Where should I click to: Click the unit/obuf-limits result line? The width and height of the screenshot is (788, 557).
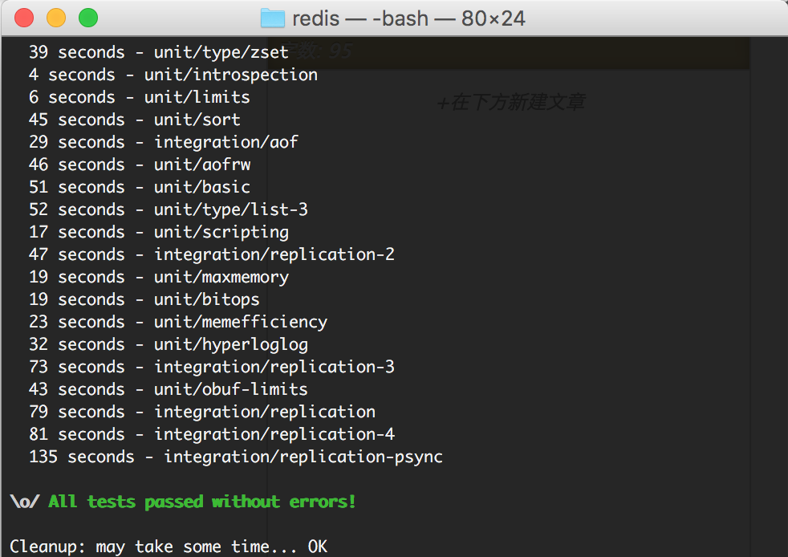(x=169, y=389)
